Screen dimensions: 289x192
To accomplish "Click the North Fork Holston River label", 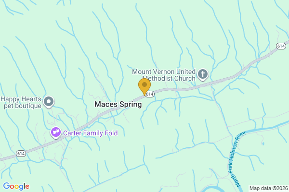I will (x=236, y=159).
